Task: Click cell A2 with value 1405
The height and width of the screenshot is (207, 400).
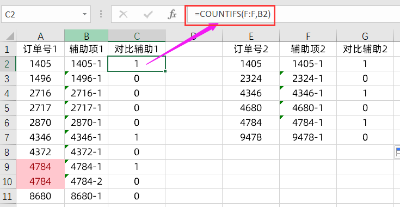Action: (40, 64)
